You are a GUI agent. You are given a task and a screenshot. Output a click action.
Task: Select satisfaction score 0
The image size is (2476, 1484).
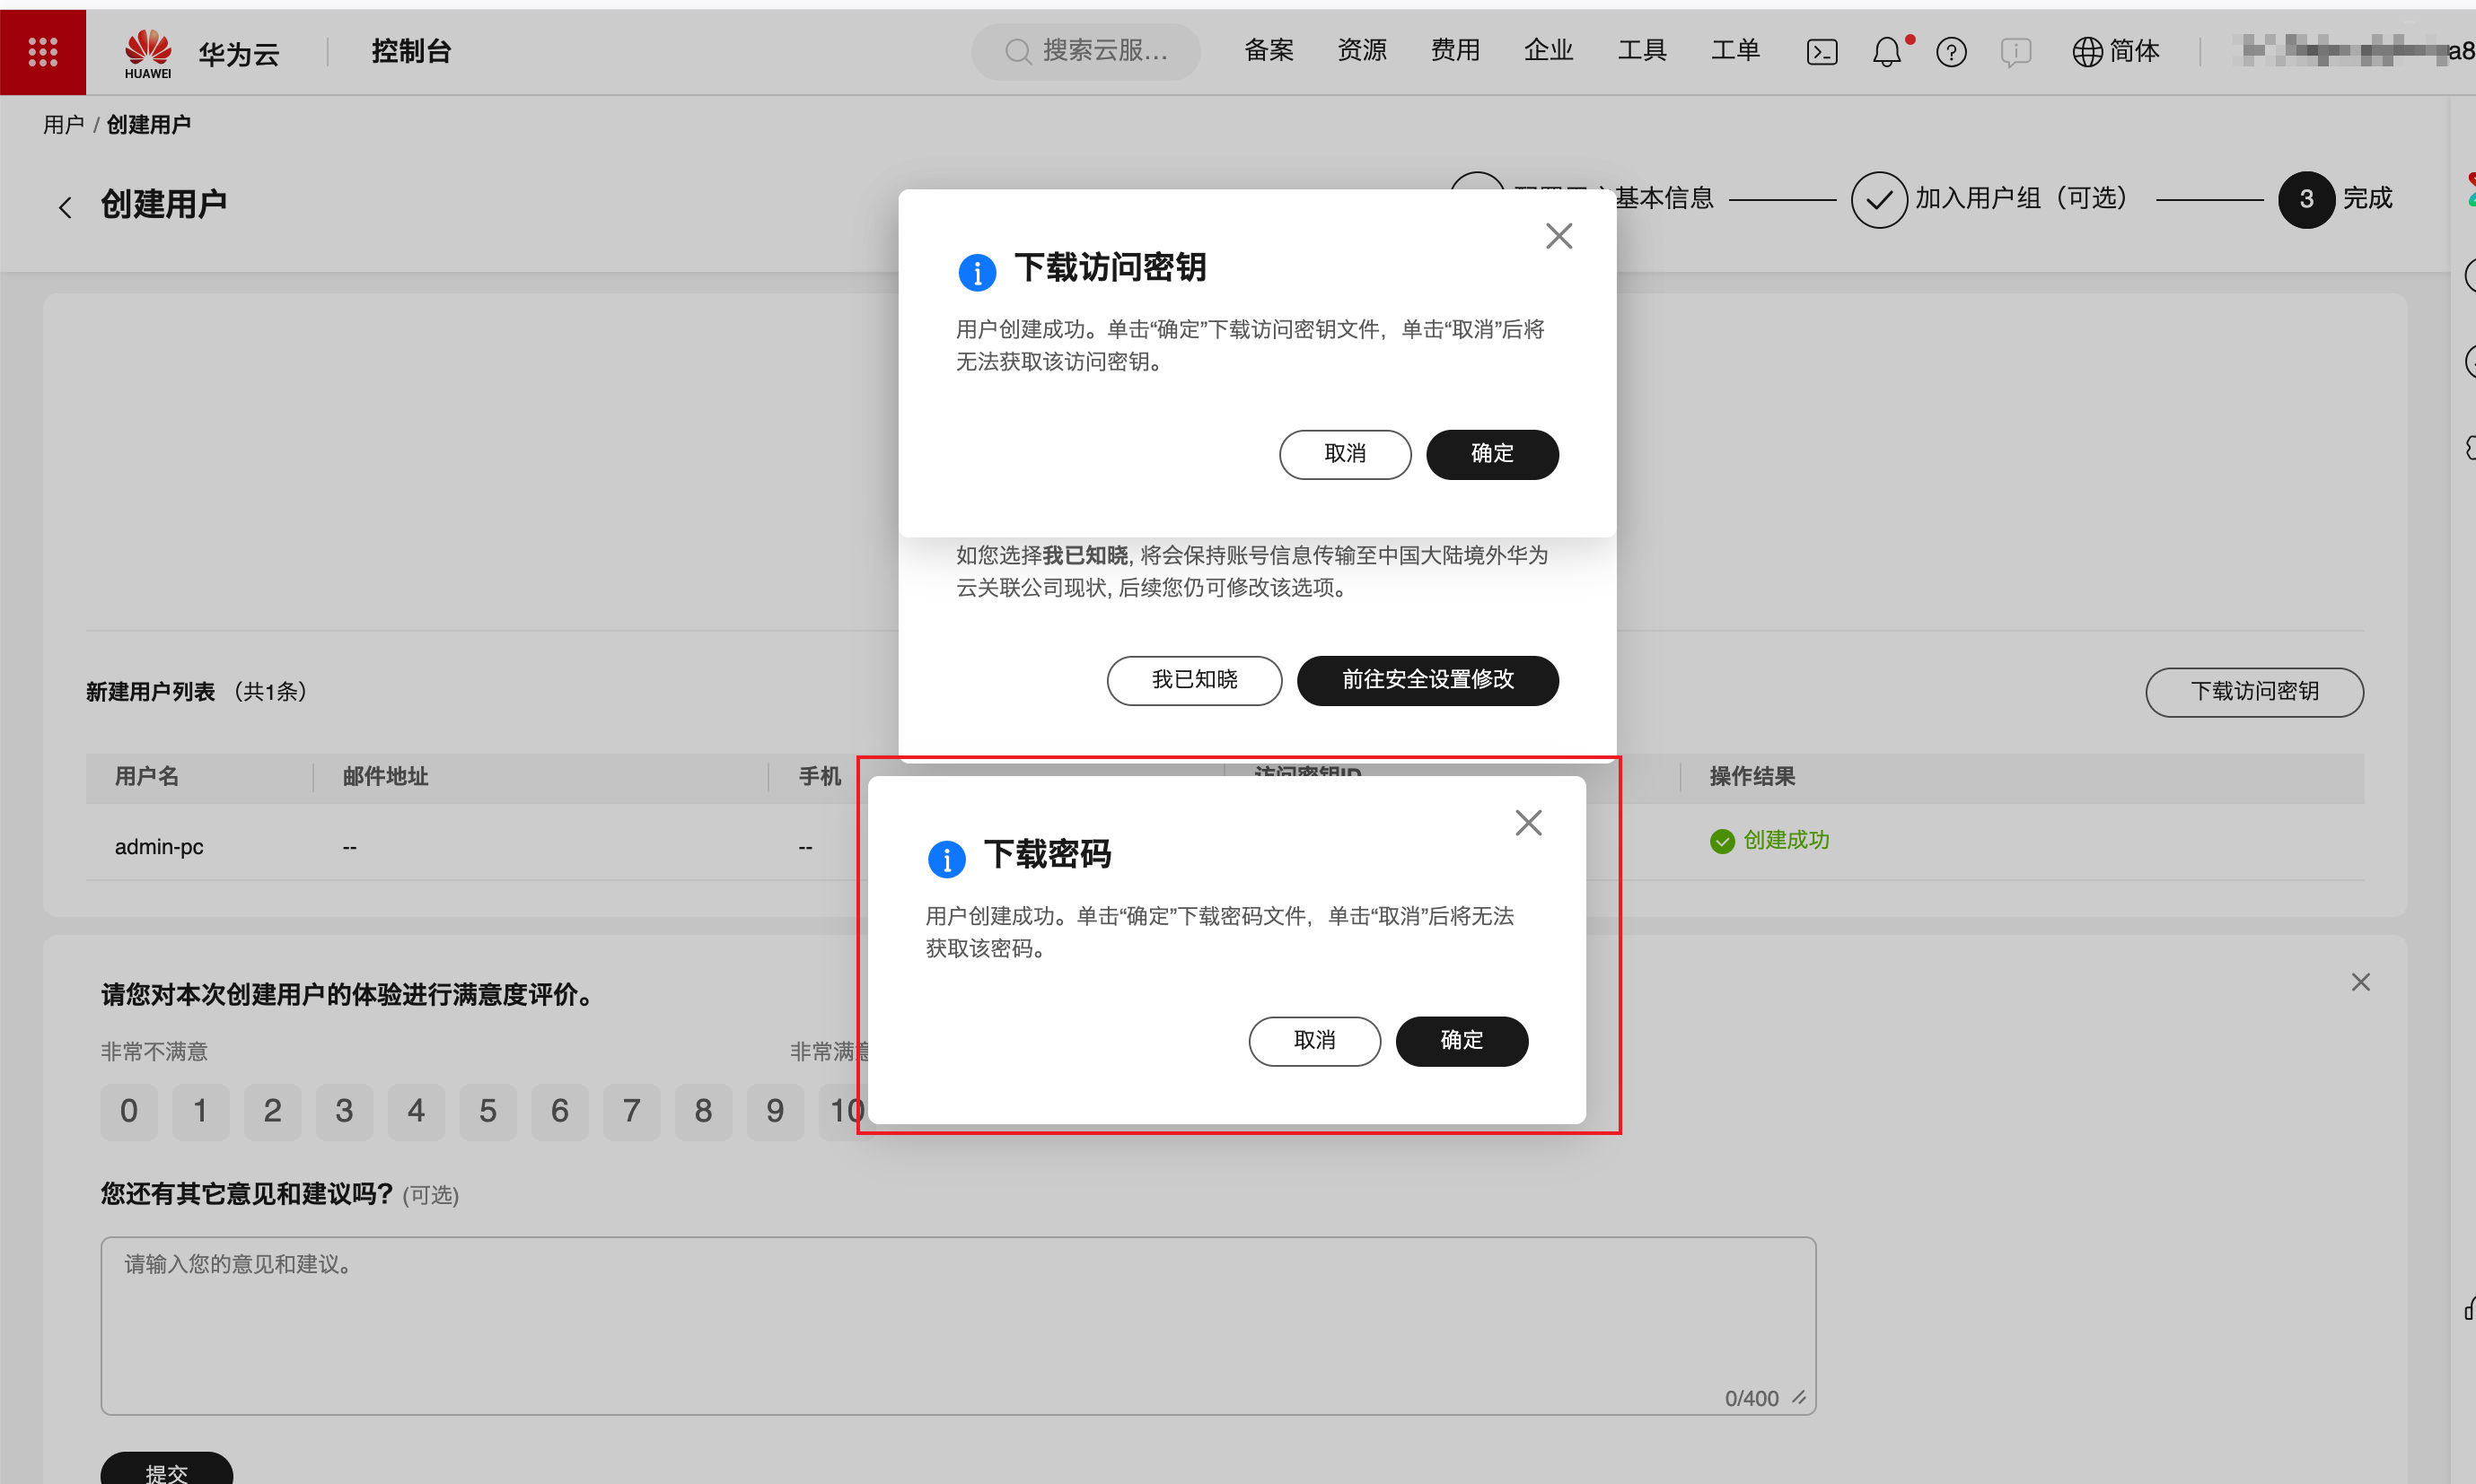[x=128, y=1111]
